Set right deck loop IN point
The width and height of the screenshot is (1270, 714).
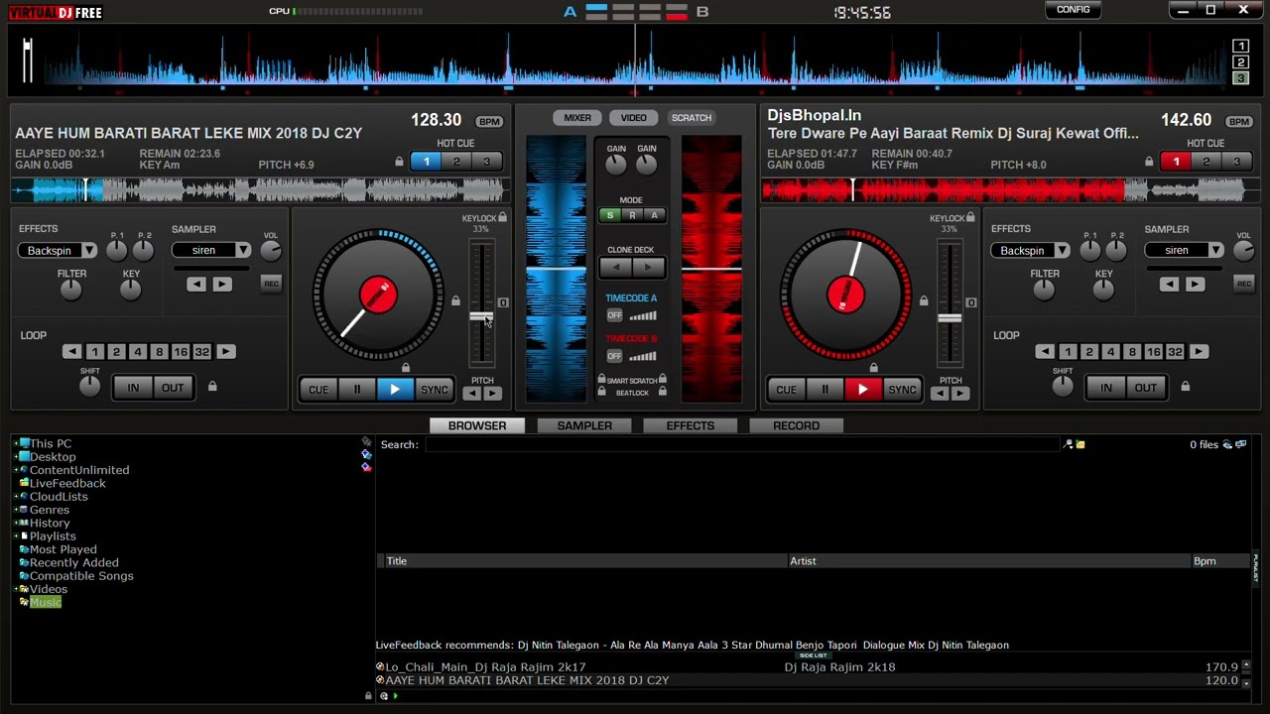click(x=1106, y=388)
